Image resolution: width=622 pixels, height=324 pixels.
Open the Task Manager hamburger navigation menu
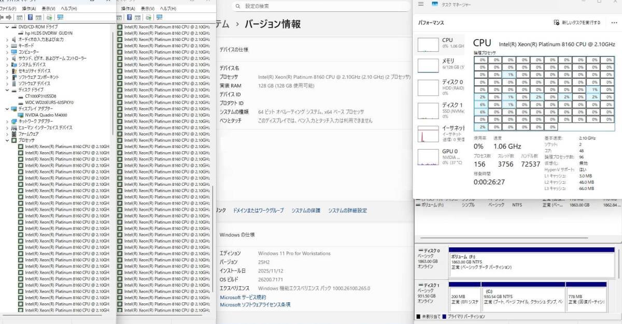pos(420,4)
